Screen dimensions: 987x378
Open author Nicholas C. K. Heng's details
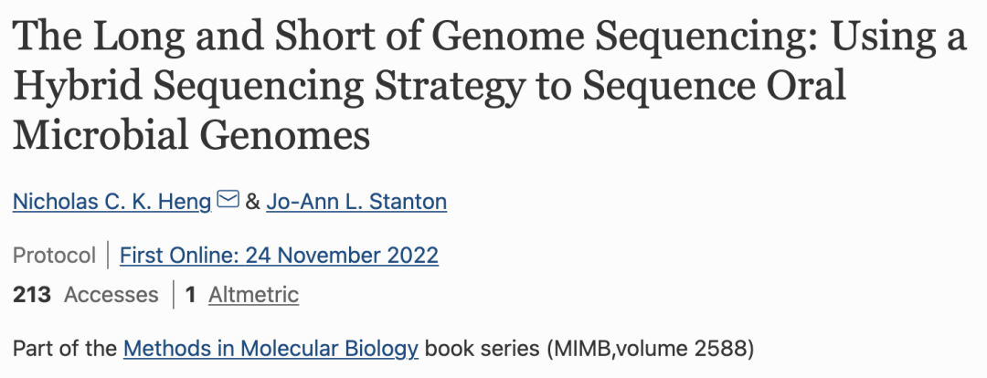[x=112, y=202]
